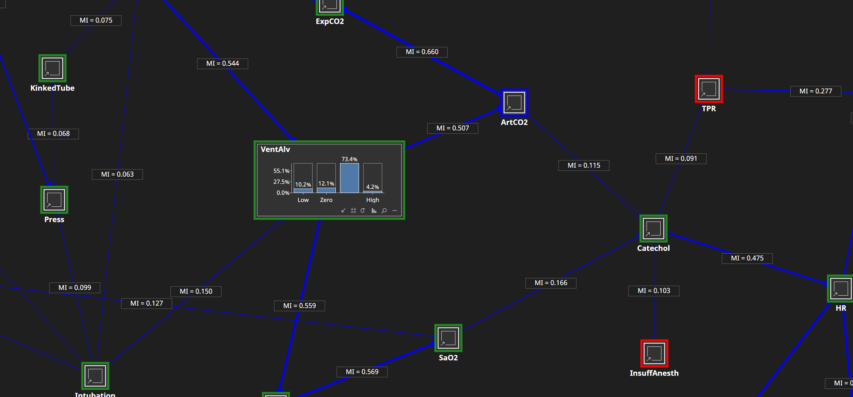This screenshot has height=397, width=853.
Task: Click the MI = 0.660 link label
Action: [x=422, y=52]
